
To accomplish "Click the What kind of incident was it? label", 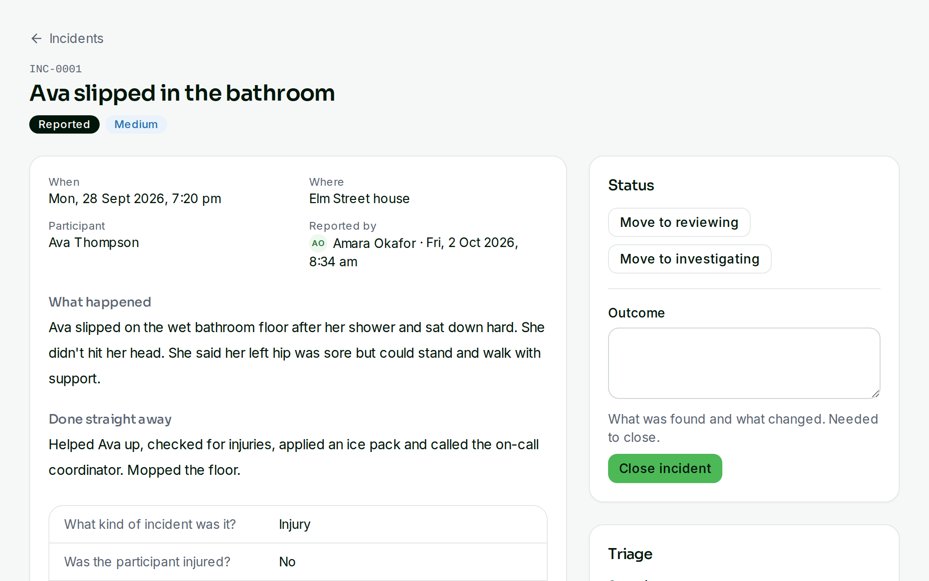I will tap(150, 524).
